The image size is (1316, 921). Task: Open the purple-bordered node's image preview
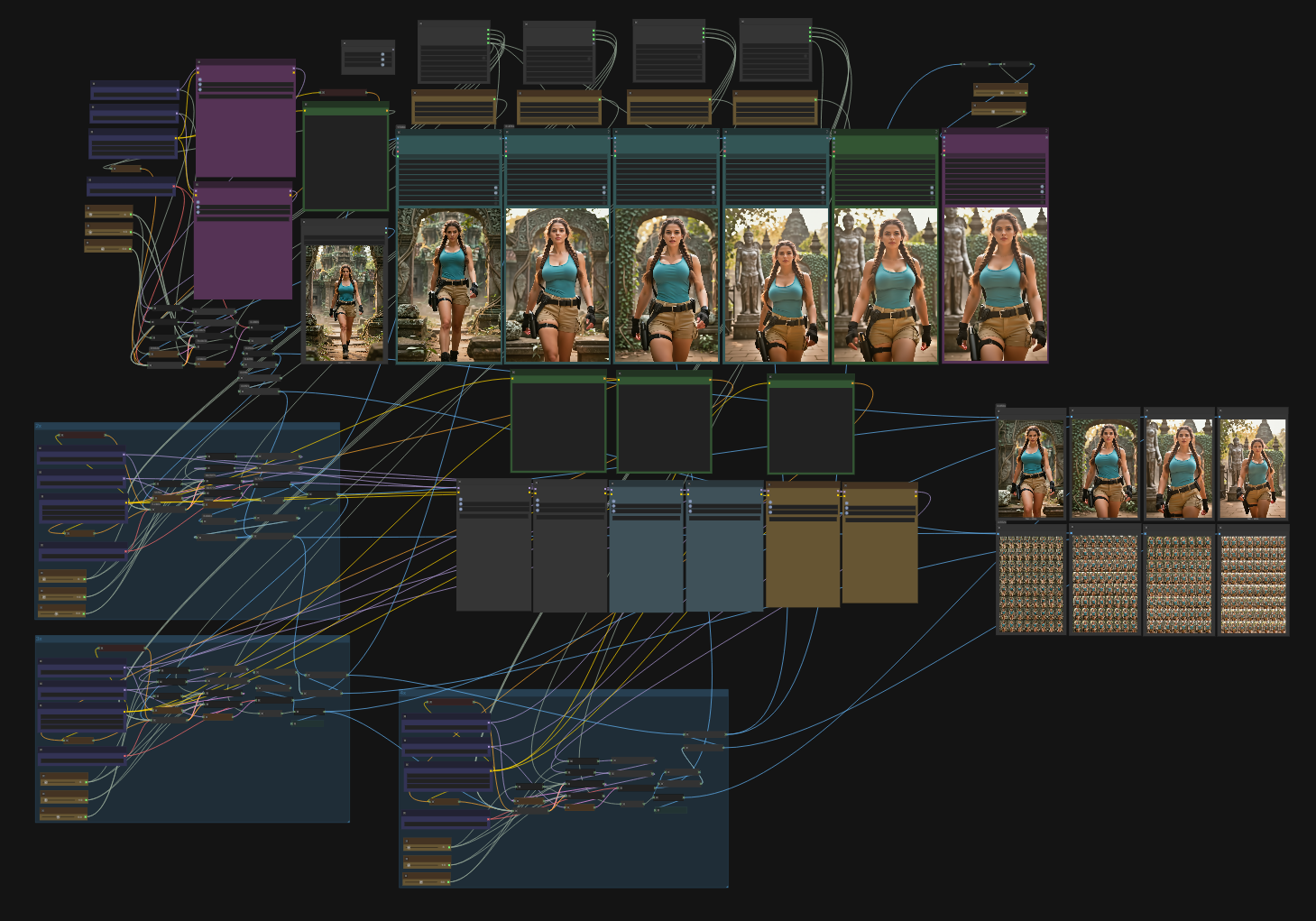point(995,285)
